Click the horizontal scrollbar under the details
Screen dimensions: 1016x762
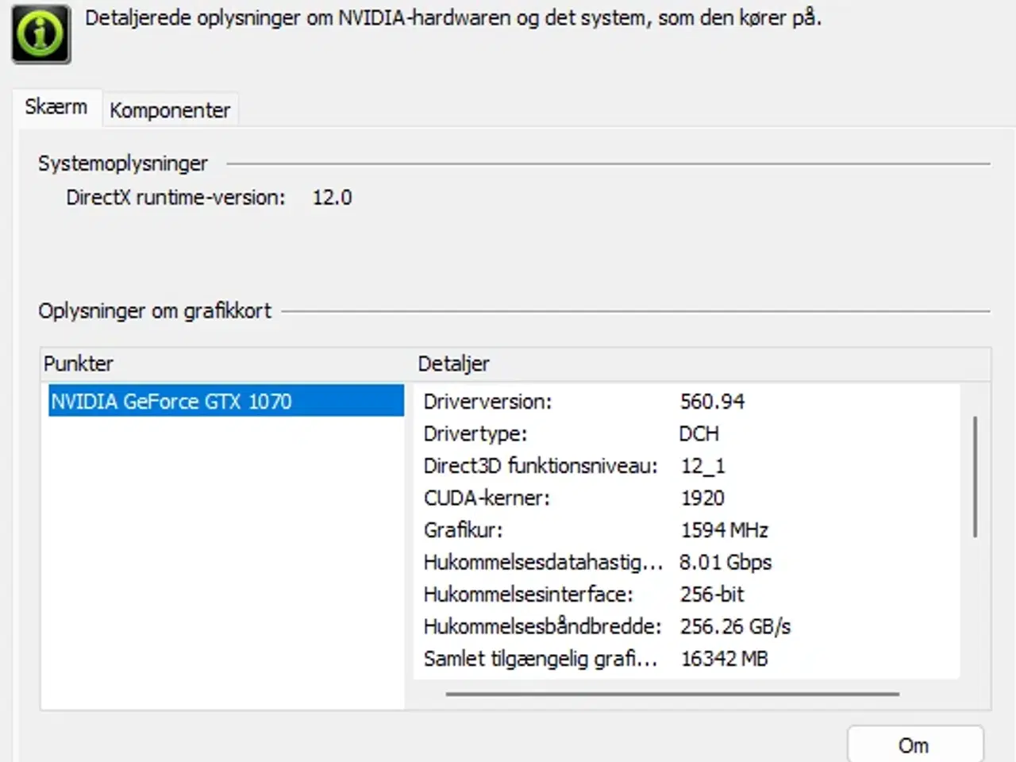(x=672, y=694)
